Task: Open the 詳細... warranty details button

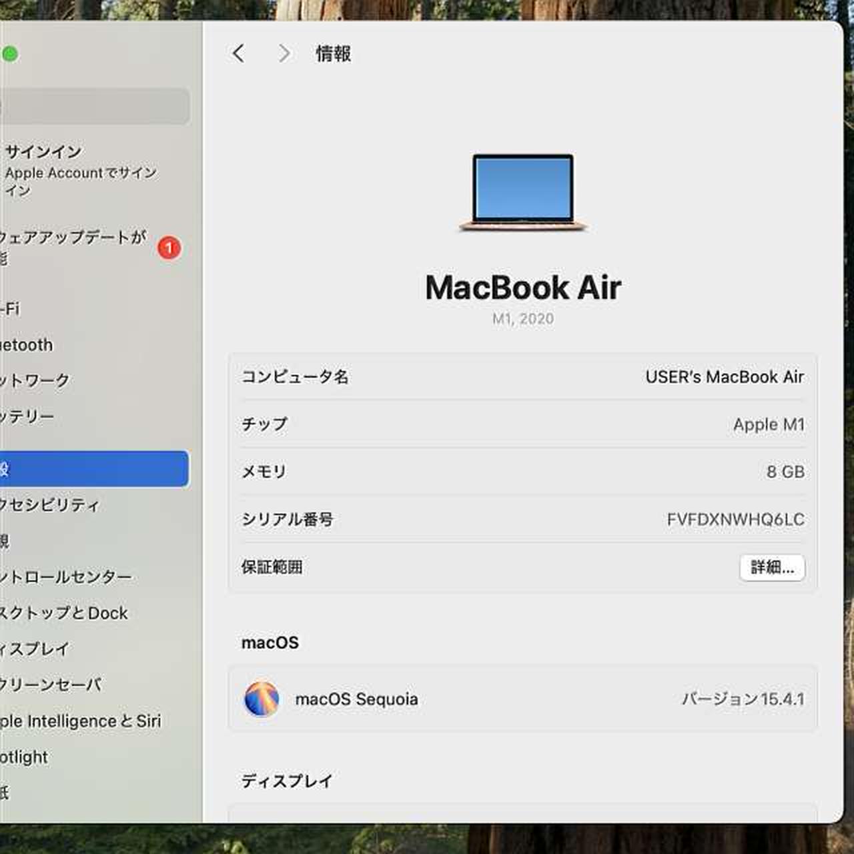Action: (772, 567)
